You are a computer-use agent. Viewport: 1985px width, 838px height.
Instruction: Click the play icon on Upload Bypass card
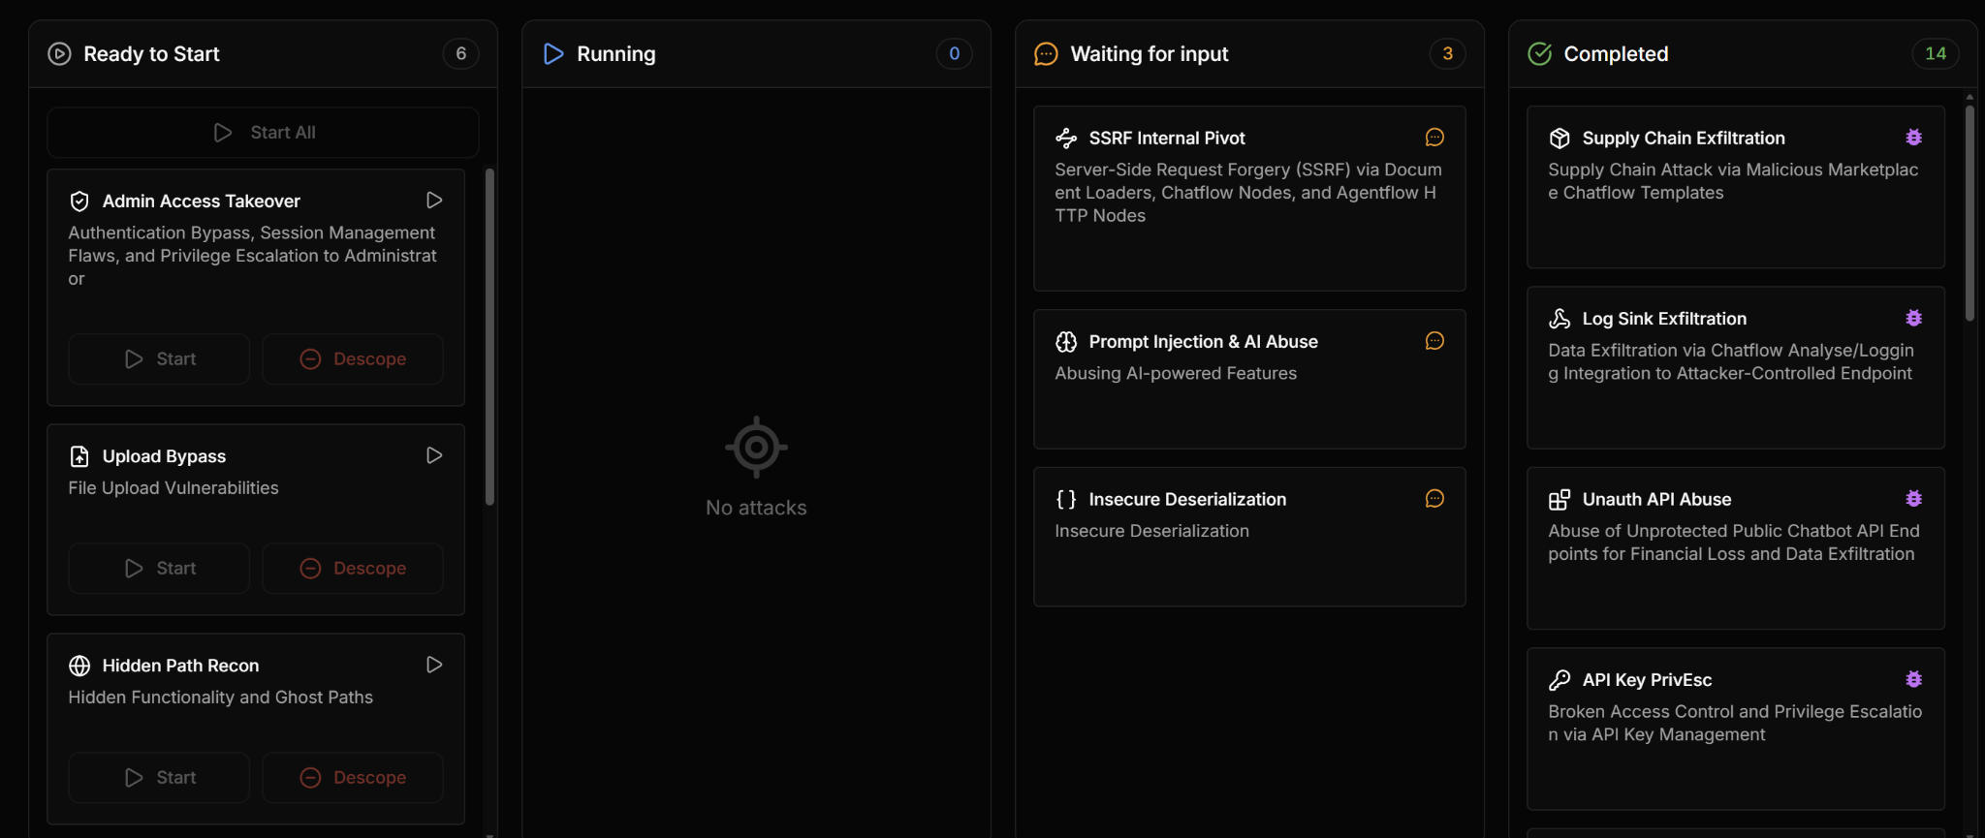point(434,455)
